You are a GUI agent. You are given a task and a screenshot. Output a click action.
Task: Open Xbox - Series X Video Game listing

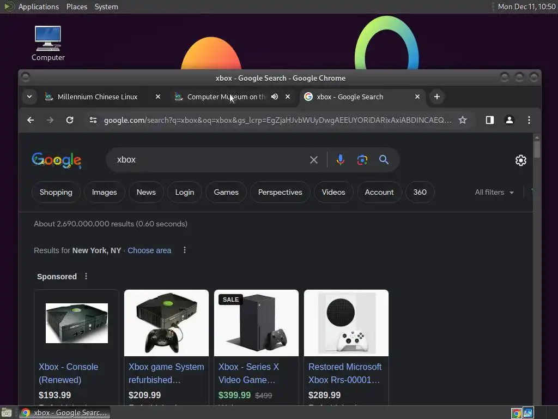tap(248, 373)
